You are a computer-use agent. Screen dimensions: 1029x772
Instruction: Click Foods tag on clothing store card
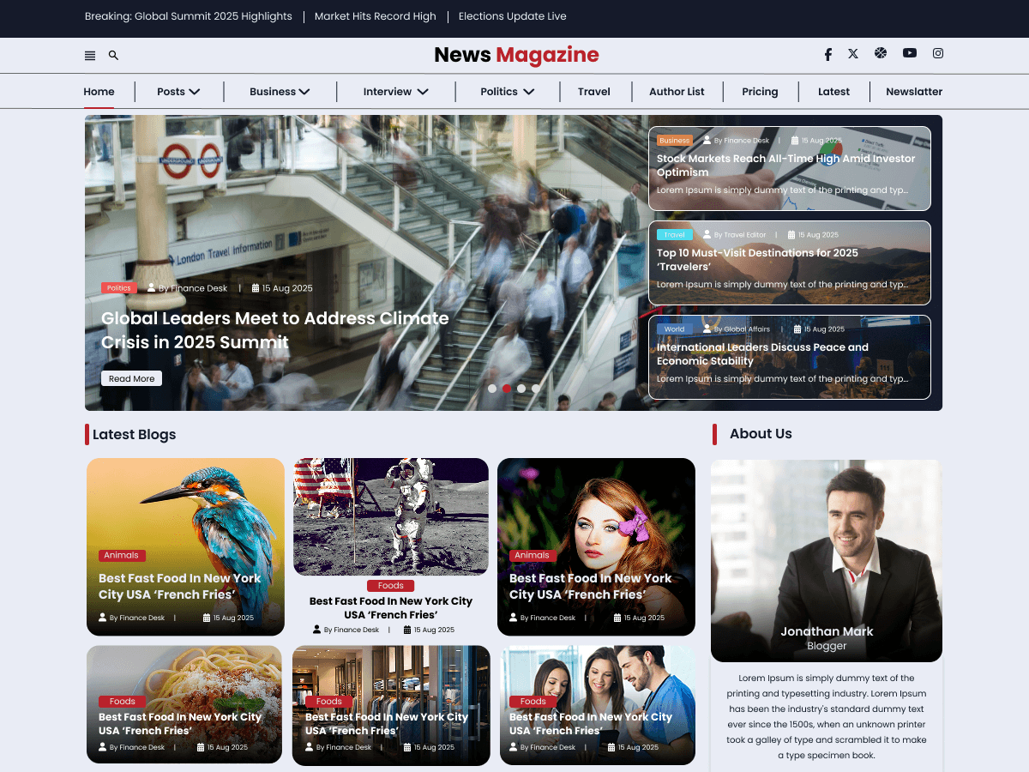click(x=329, y=702)
